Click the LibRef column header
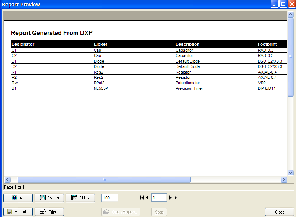 101,44
